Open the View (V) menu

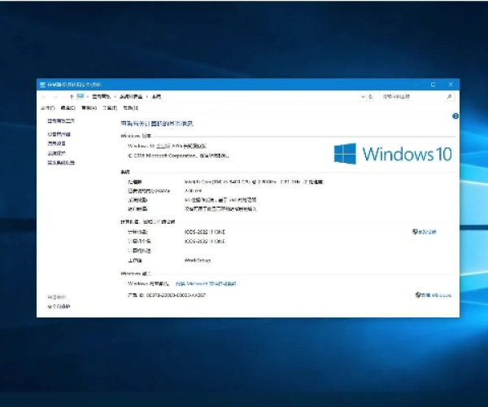click(x=89, y=108)
